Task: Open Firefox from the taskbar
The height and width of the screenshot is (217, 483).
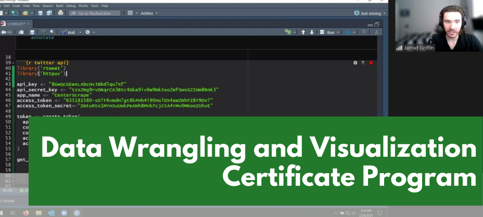Action: click(26, 213)
